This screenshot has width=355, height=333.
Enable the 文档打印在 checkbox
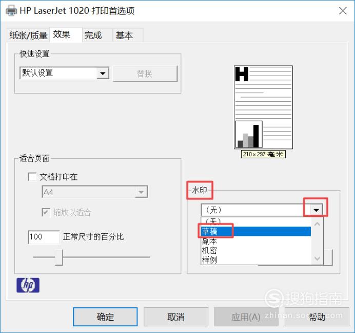[x=32, y=177]
